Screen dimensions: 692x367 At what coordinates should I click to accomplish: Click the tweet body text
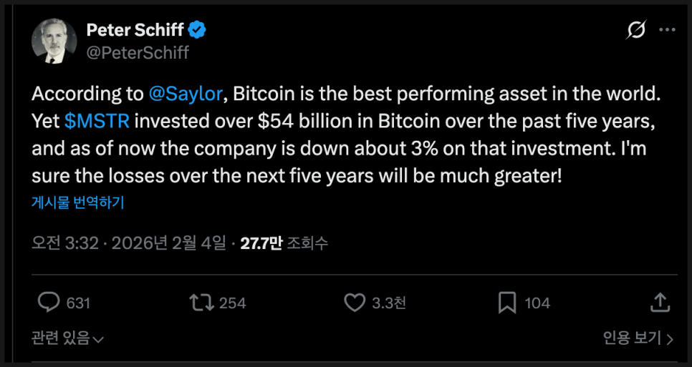point(344,148)
